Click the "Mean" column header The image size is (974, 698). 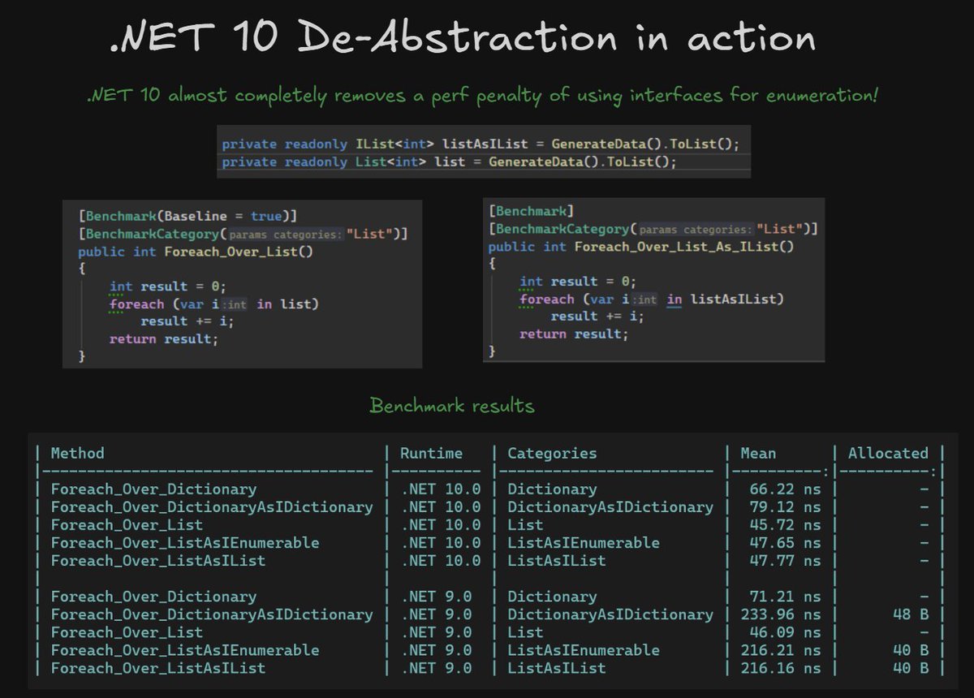[758, 453]
